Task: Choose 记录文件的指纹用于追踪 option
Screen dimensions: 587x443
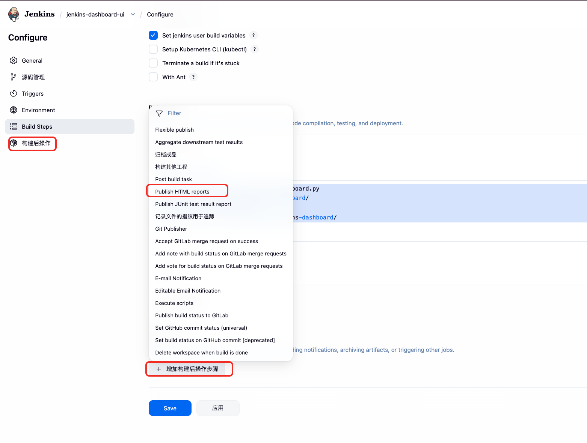Action: [x=221, y=216]
